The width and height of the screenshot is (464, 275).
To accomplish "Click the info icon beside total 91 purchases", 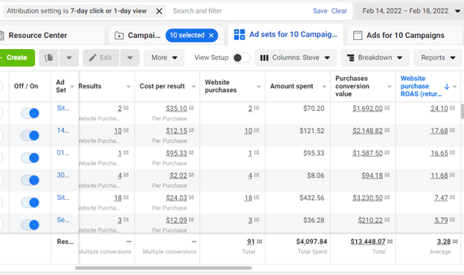I will click(260, 242).
